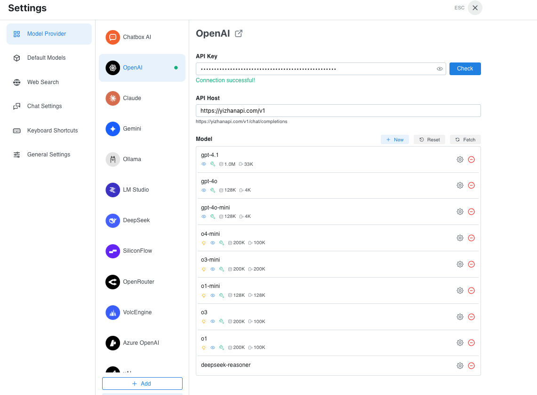This screenshot has width=537, height=395.
Task: Click the o3-mini model name
Action: coord(210,260)
